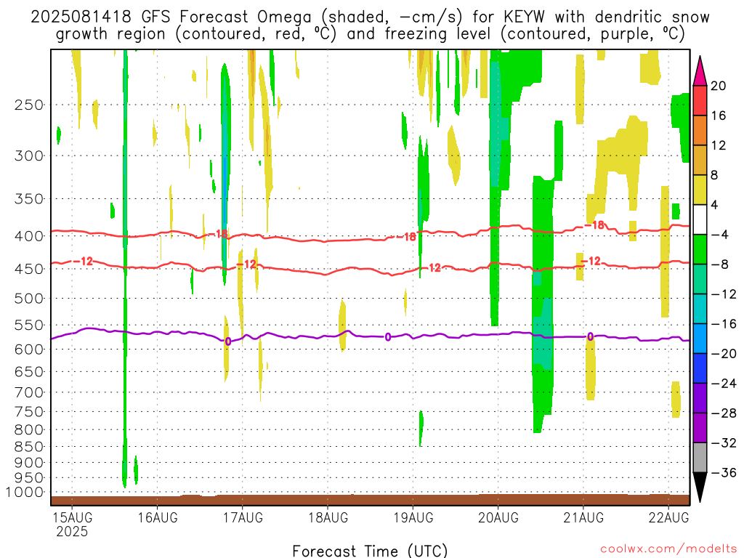744x558 pixels.
Task: Click the purple 0 freezing label near 19AUG
Action: pos(388,337)
